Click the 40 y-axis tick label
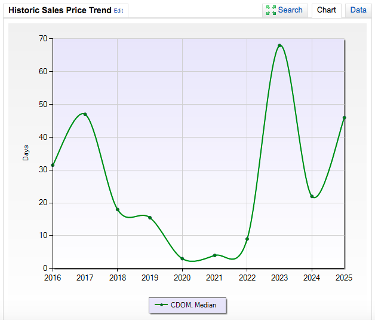Screen dimensions: 375x320 click(43, 137)
